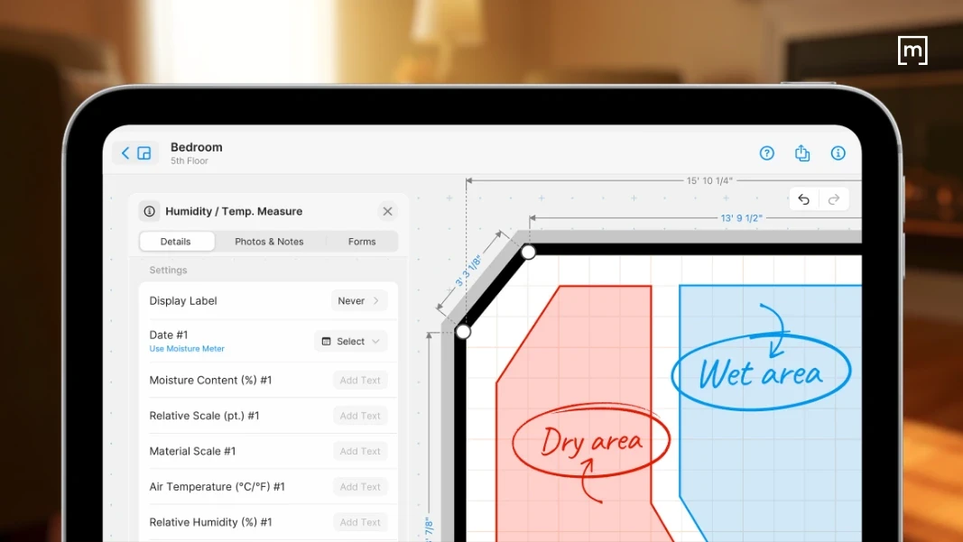
Task: Select the 15' 10 1/4" dimension label
Action: pyautogui.click(x=709, y=180)
